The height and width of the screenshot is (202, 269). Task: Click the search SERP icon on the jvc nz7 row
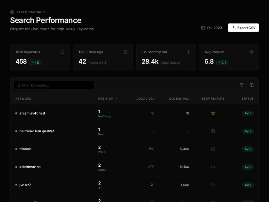[213, 185]
